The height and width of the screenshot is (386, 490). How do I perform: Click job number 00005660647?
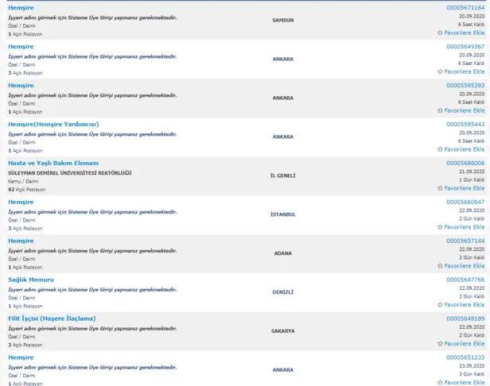[x=465, y=202]
